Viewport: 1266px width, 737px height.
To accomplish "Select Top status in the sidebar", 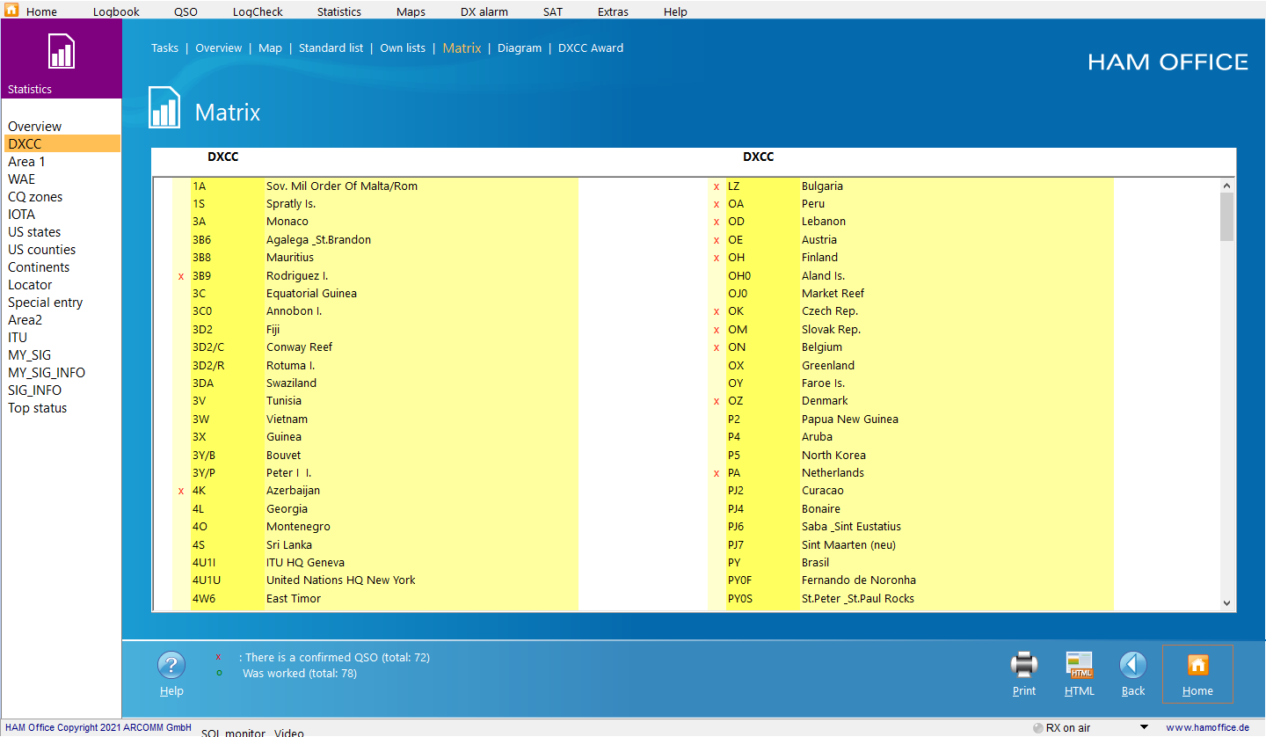I will [37, 408].
